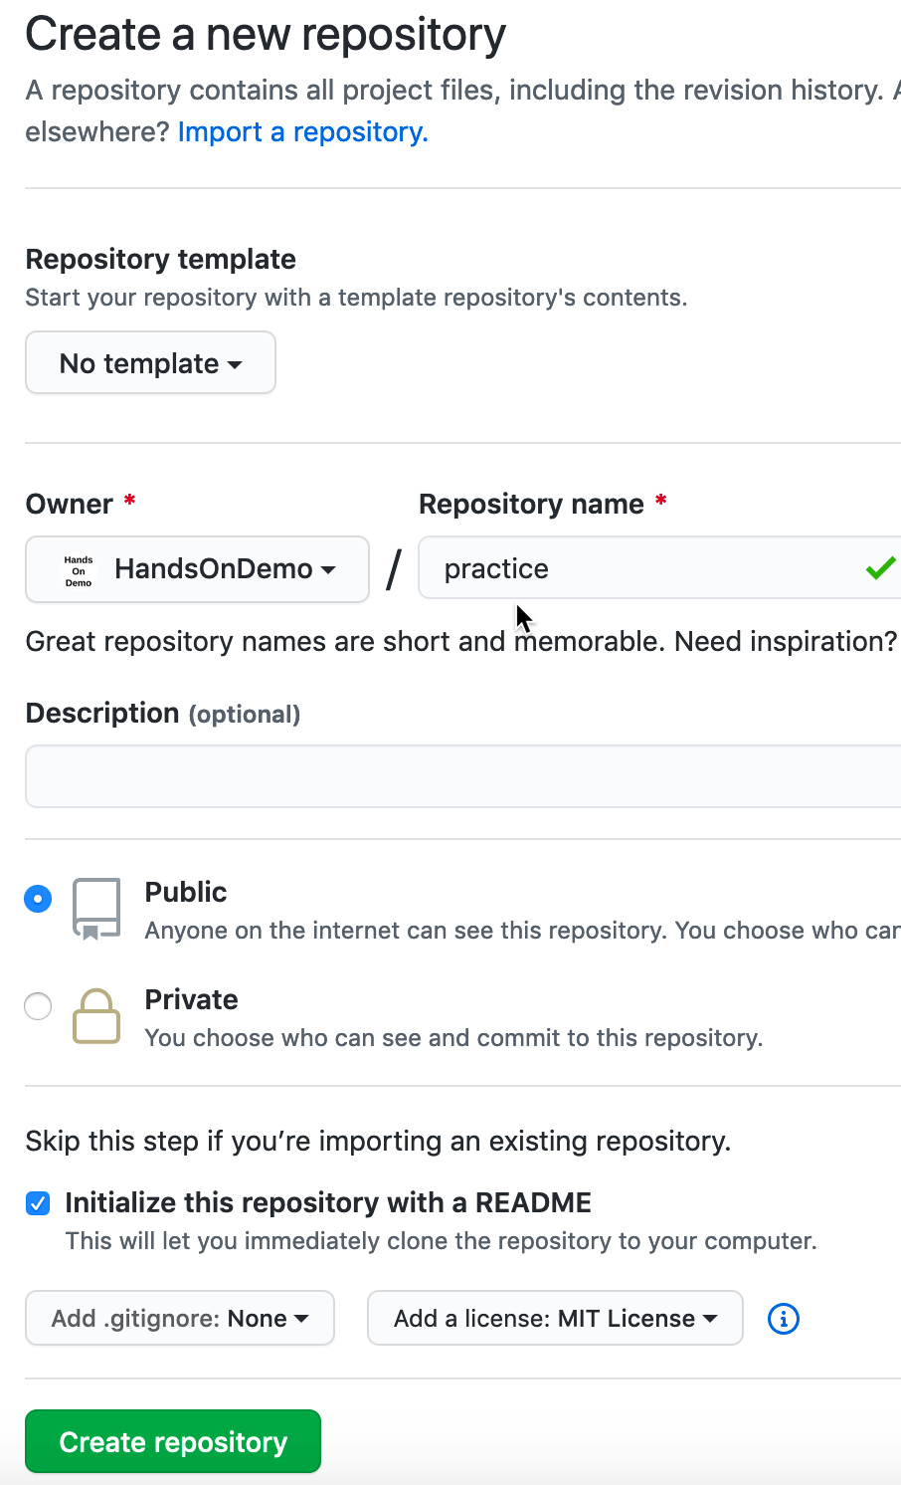
Task: Click the caret on the "No template" button
Action: pyautogui.click(x=235, y=363)
